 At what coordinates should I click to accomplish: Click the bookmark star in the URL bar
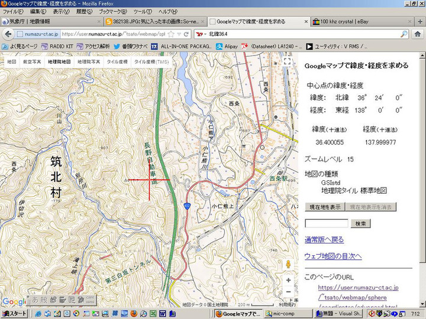170,34
